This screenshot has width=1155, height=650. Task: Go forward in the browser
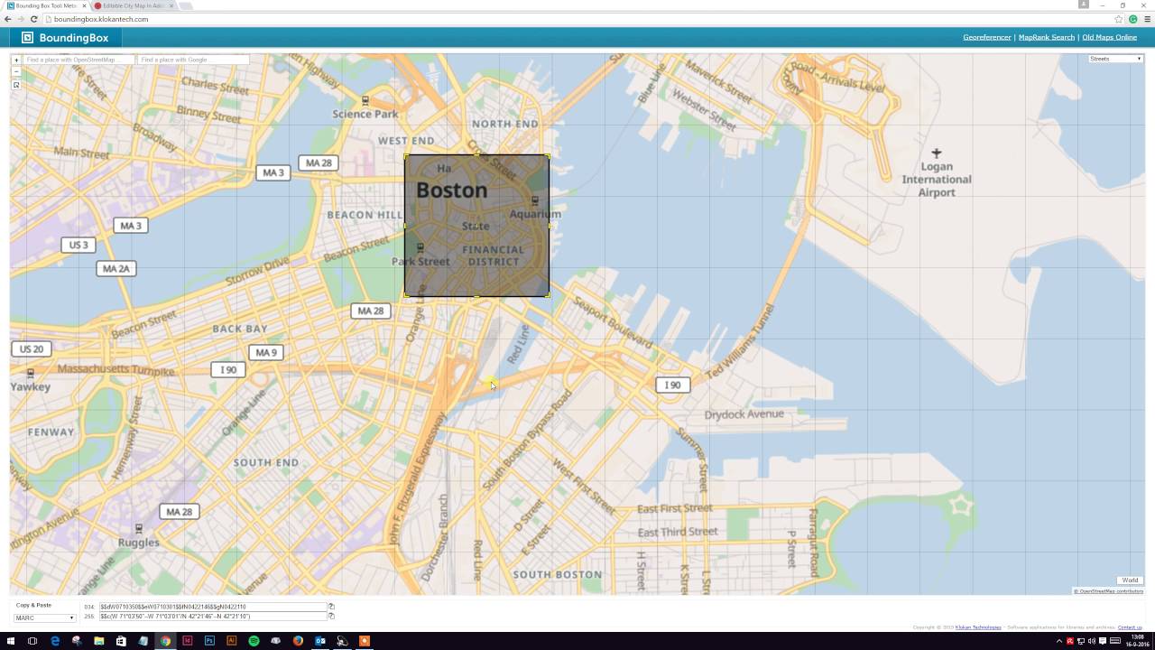[21, 19]
